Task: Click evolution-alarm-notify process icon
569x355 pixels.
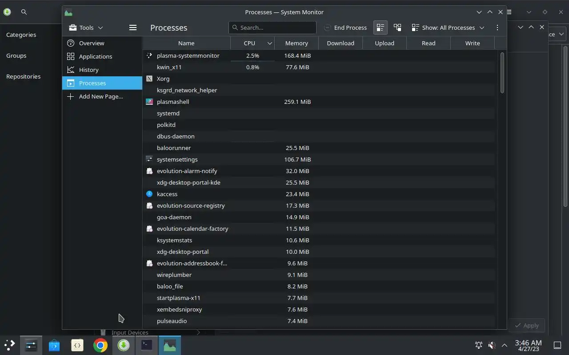Action: coord(149,171)
